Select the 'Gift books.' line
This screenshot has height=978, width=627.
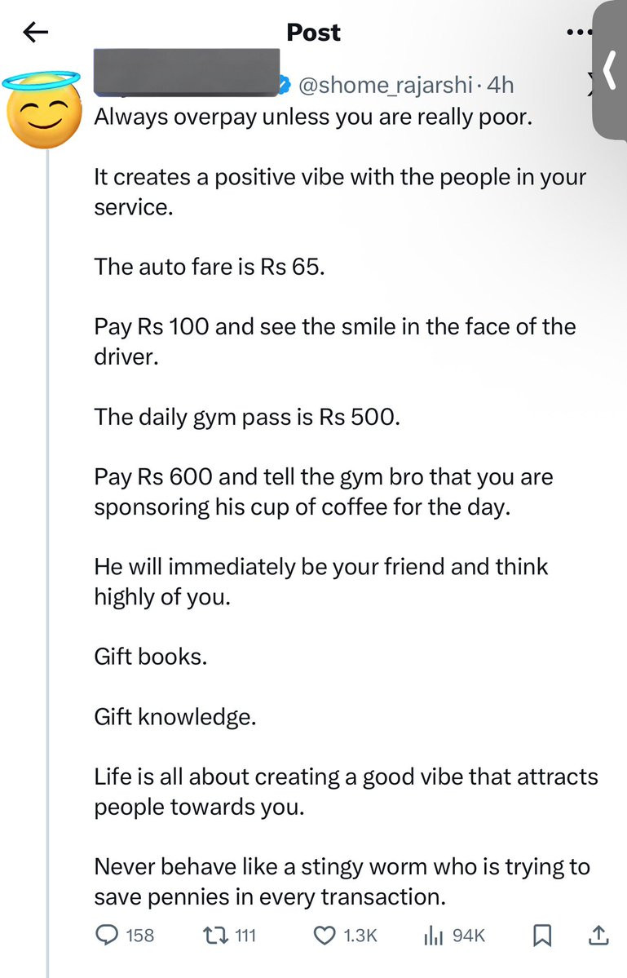(x=150, y=656)
